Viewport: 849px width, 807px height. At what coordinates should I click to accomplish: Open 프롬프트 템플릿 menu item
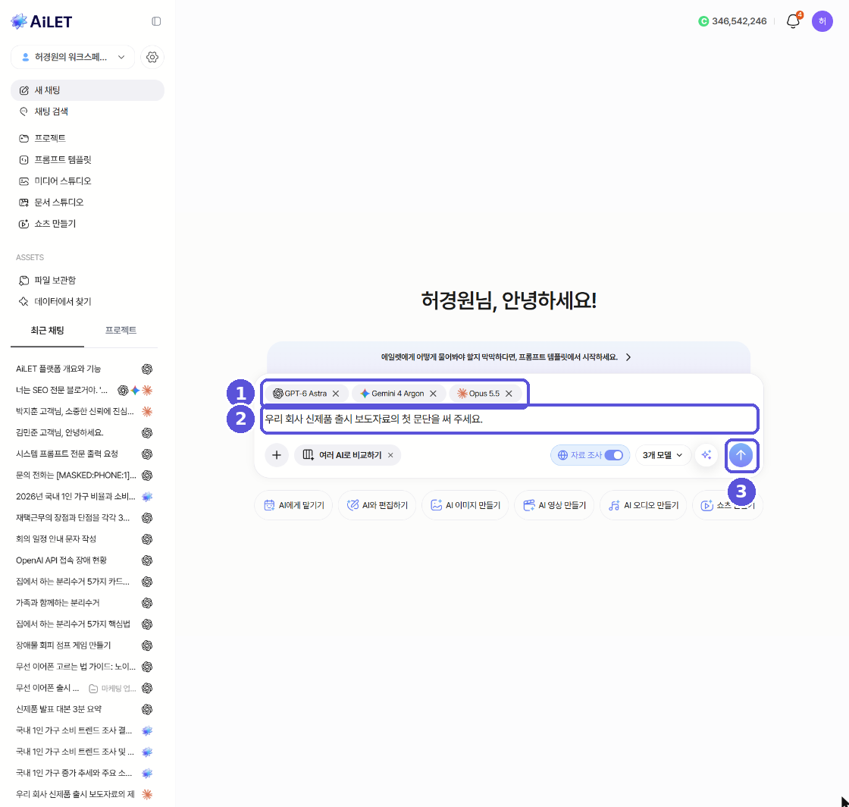pyautogui.click(x=87, y=160)
